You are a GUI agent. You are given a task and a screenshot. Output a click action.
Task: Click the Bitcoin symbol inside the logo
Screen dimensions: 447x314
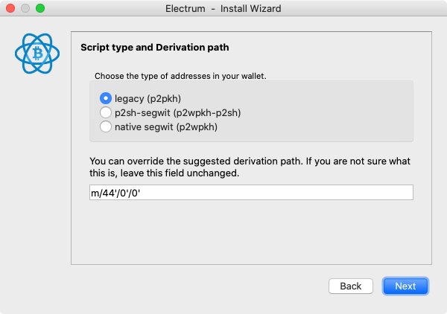(x=37, y=54)
